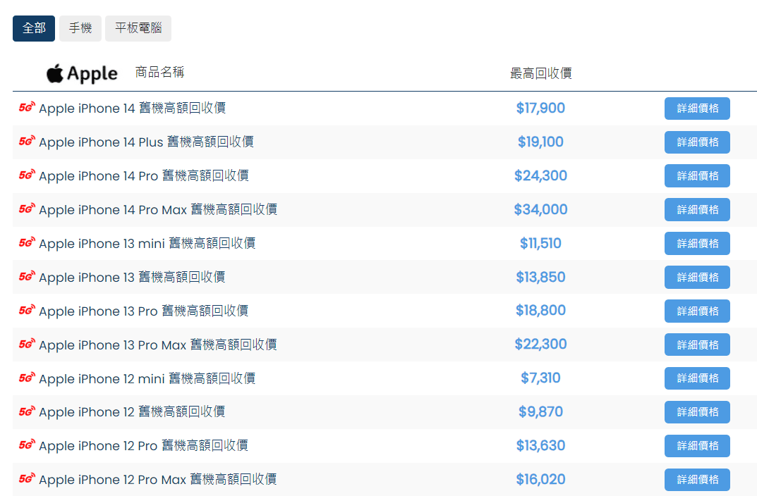
Task: View 詳細價格 for iPhone 12 Pro Max
Action: [697, 480]
